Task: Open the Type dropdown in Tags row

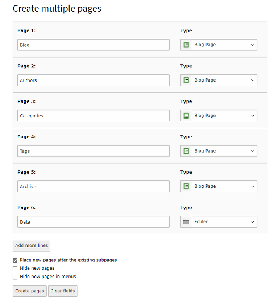Action: click(x=225, y=151)
